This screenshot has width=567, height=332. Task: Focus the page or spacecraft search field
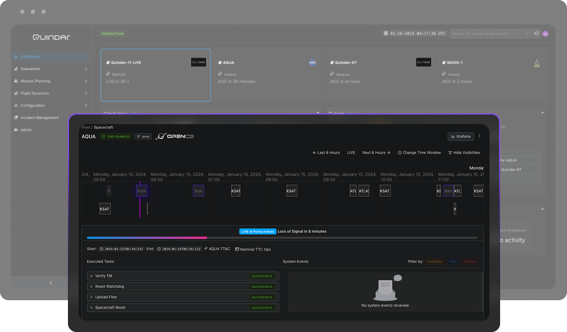[x=489, y=33]
